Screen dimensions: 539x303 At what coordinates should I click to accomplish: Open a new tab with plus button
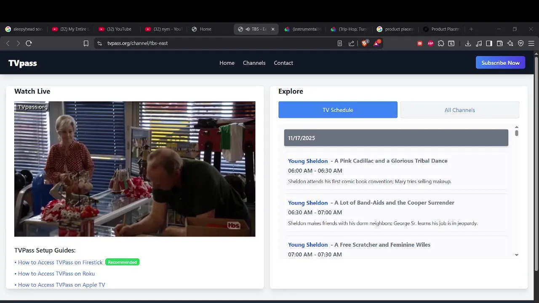click(x=471, y=29)
